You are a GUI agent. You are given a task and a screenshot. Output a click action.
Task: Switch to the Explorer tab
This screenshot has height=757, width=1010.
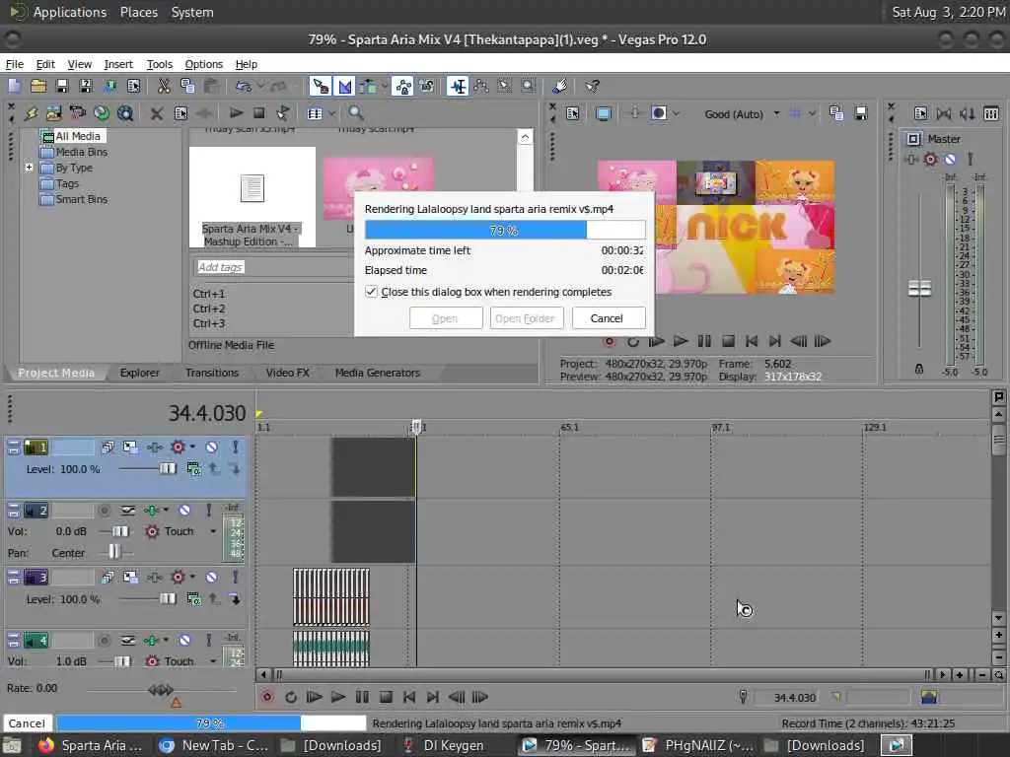click(x=140, y=372)
